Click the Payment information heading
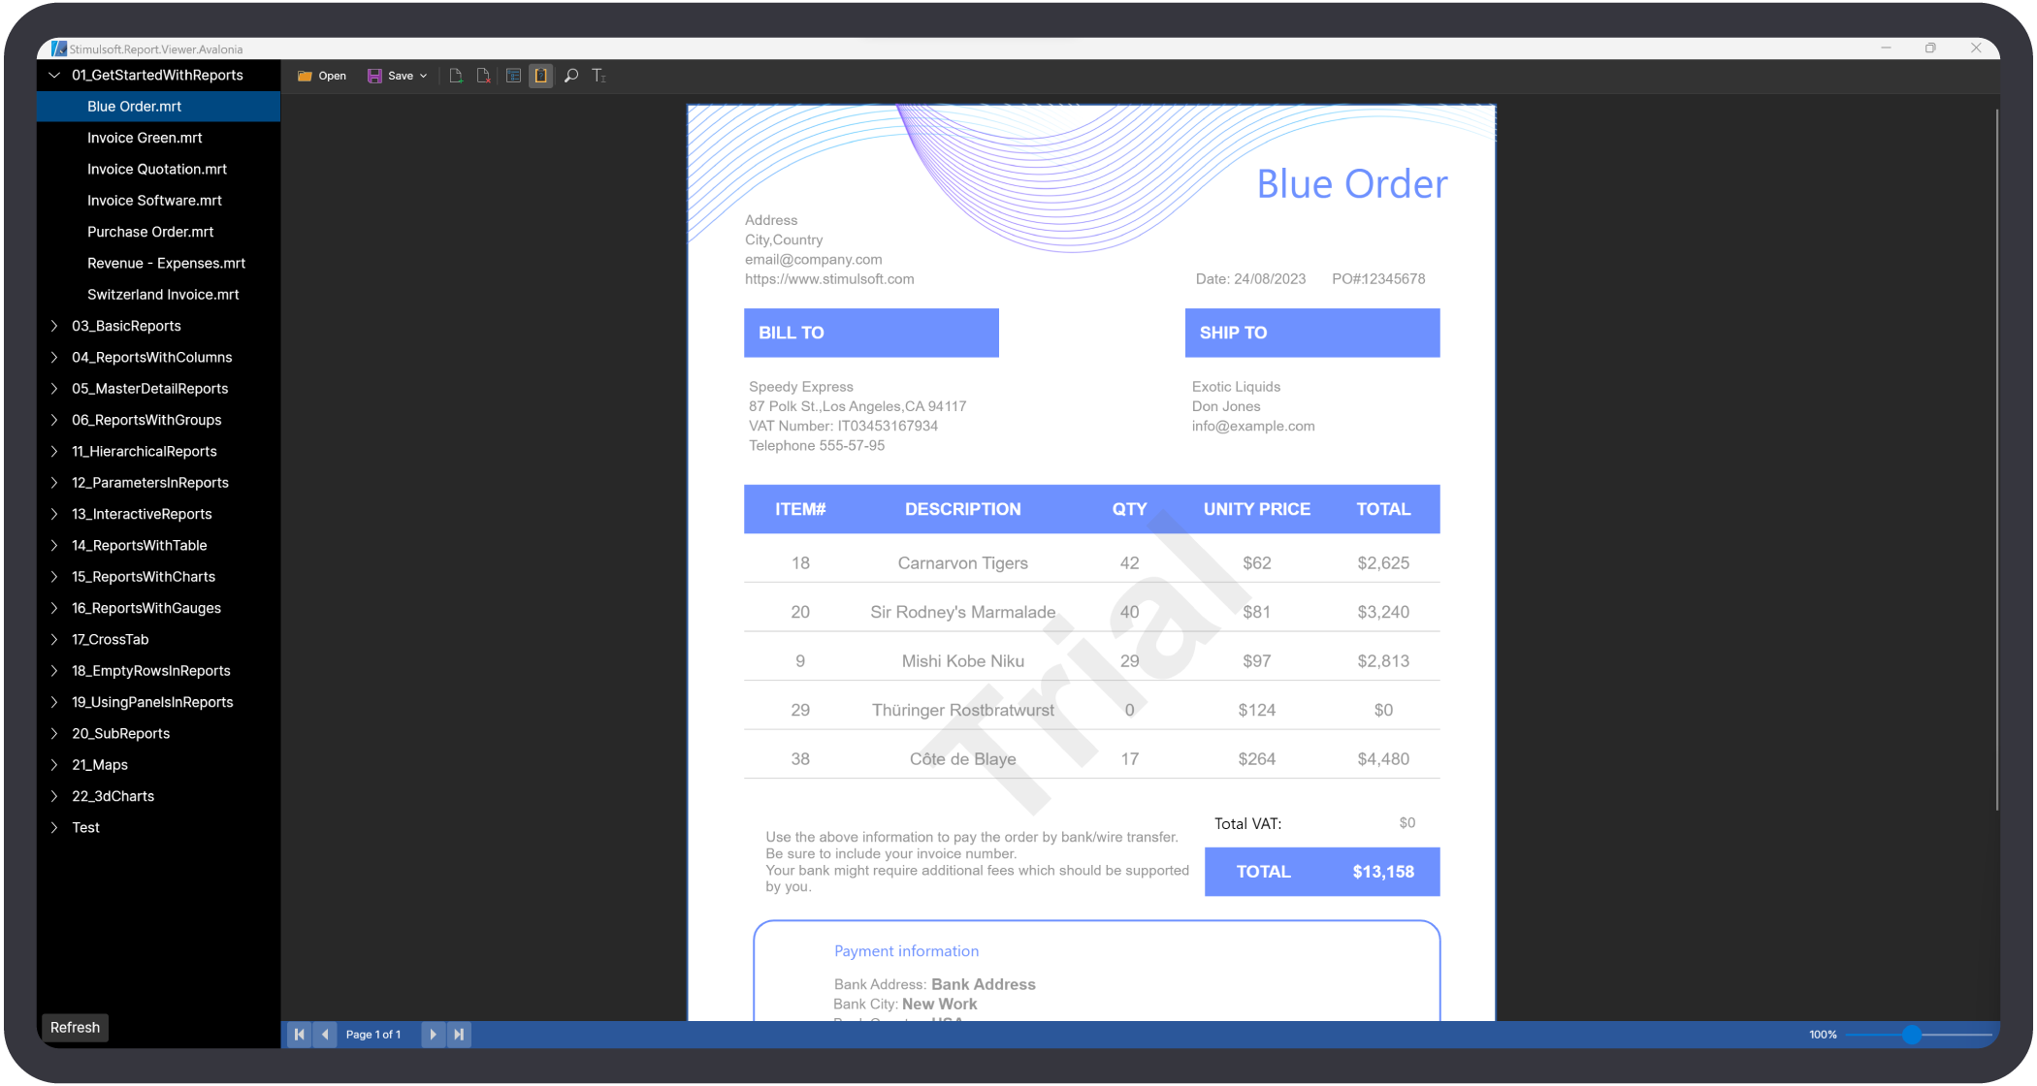This screenshot has width=2037, height=1086. coord(907,951)
